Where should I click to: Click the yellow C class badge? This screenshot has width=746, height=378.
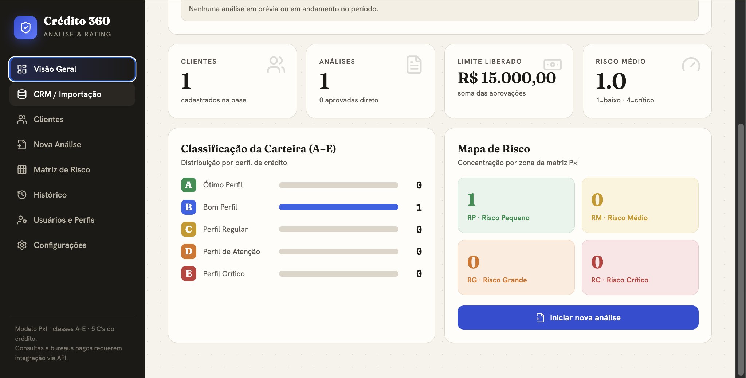tap(189, 229)
